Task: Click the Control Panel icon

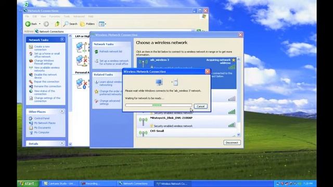Action: point(31,118)
